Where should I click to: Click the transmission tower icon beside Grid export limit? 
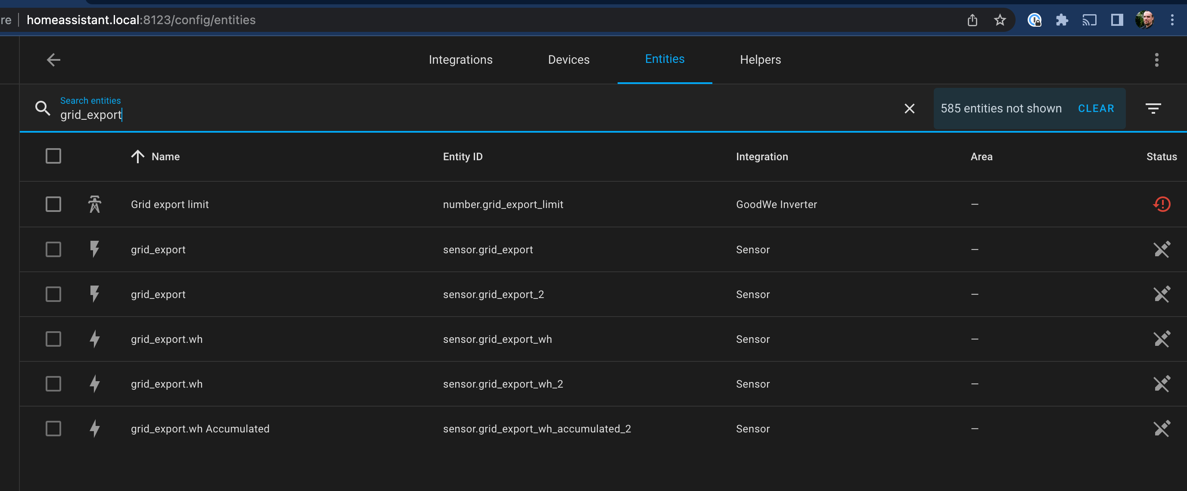94,204
